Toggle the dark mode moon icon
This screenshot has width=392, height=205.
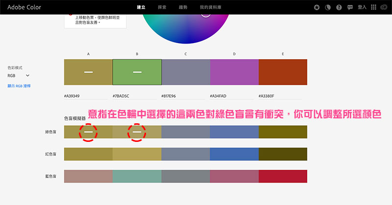[x=327, y=7]
